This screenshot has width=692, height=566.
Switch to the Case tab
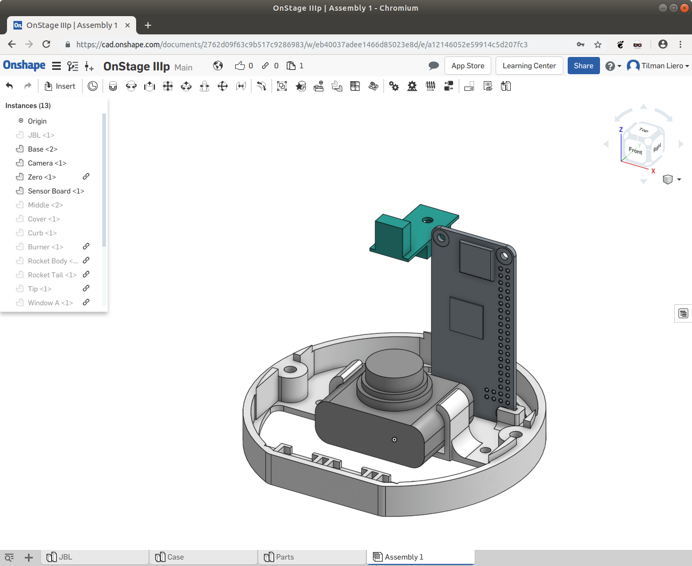click(x=203, y=557)
